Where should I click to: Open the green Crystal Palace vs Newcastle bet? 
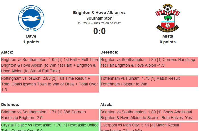coord(50,127)
